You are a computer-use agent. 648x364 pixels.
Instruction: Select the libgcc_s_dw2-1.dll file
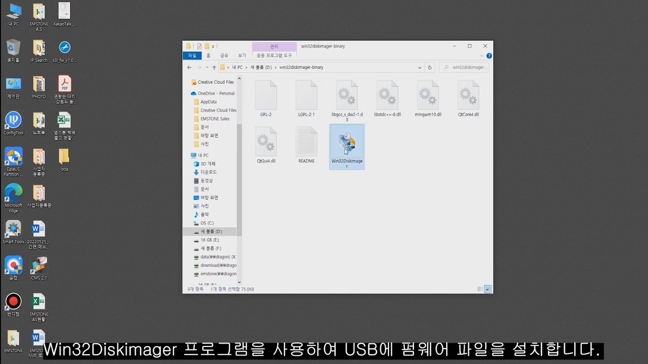(x=347, y=101)
